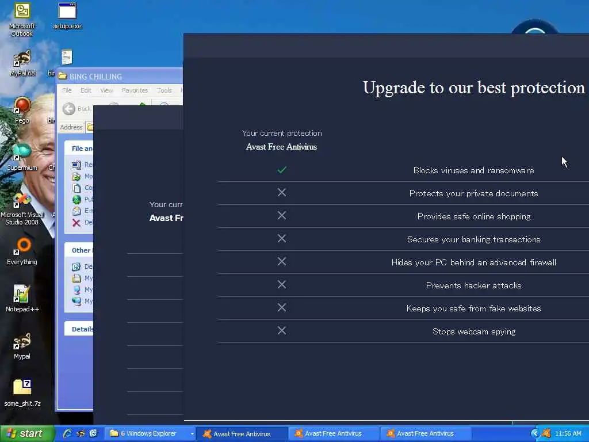This screenshot has width=589, height=442.
Task: Click Upgrade to our best protection heading
Action: click(x=474, y=87)
